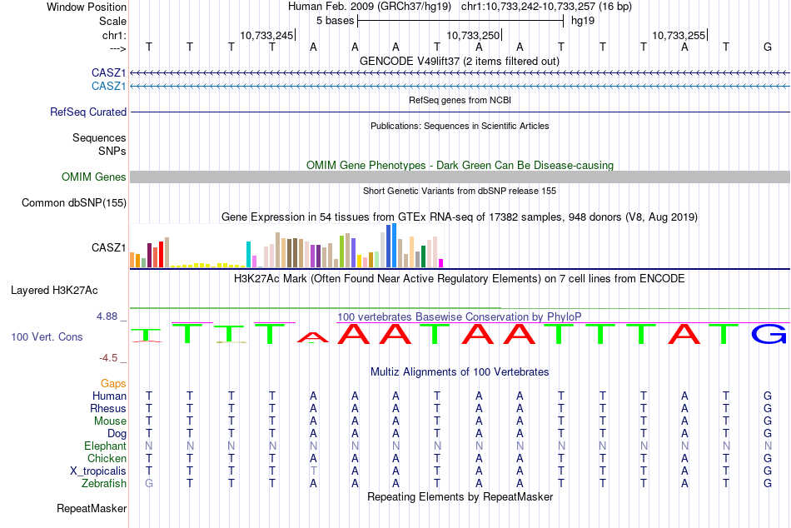Click the ---> sequence direction label

pos(118,48)
